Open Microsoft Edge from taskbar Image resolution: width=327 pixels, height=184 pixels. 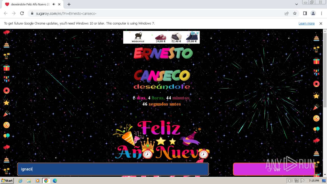pyautogui.click(x=55, y=181)
